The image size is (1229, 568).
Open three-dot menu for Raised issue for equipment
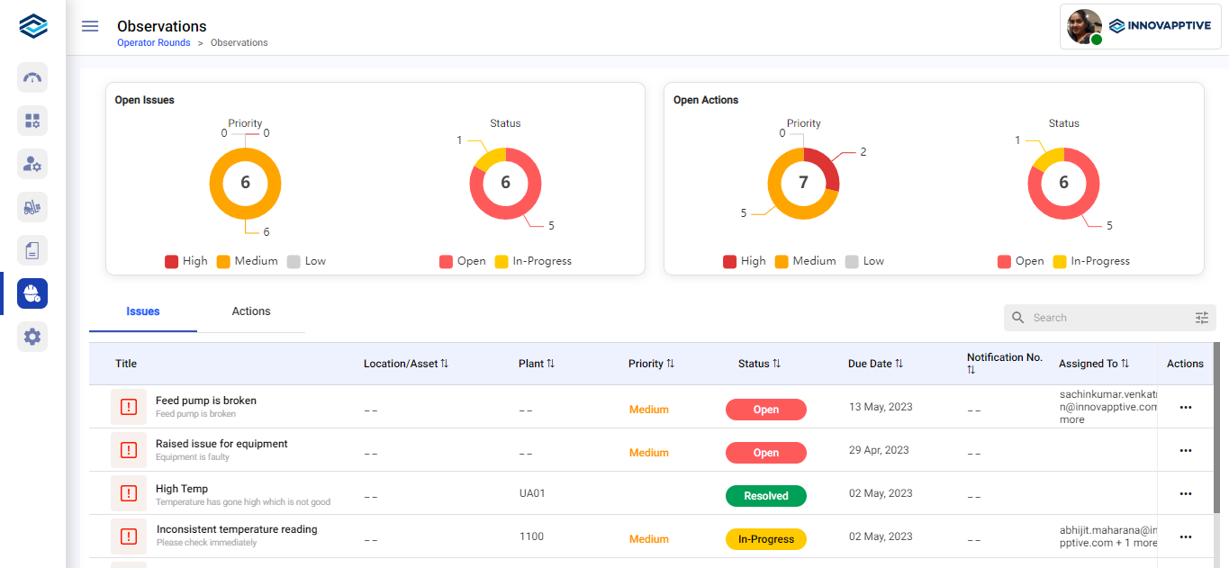[1186, 451]
